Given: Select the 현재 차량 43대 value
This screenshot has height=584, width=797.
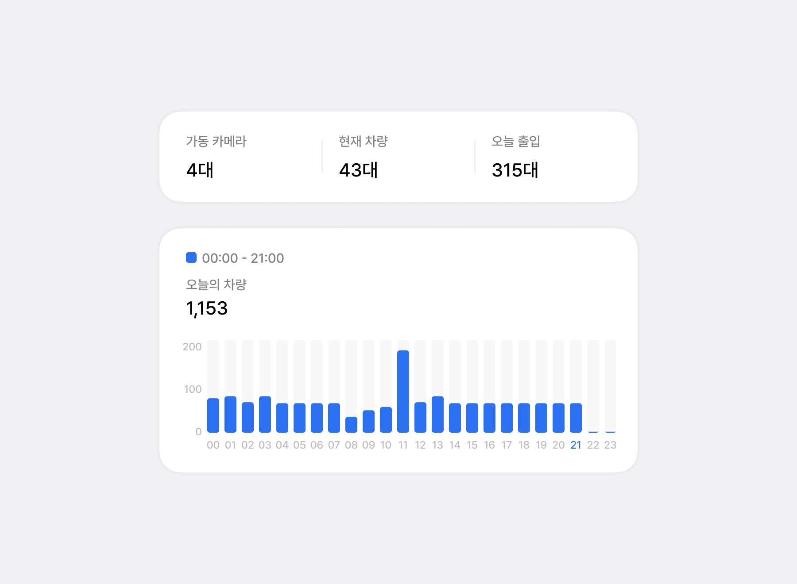Looking at the screenshot, I should point(359,170).
